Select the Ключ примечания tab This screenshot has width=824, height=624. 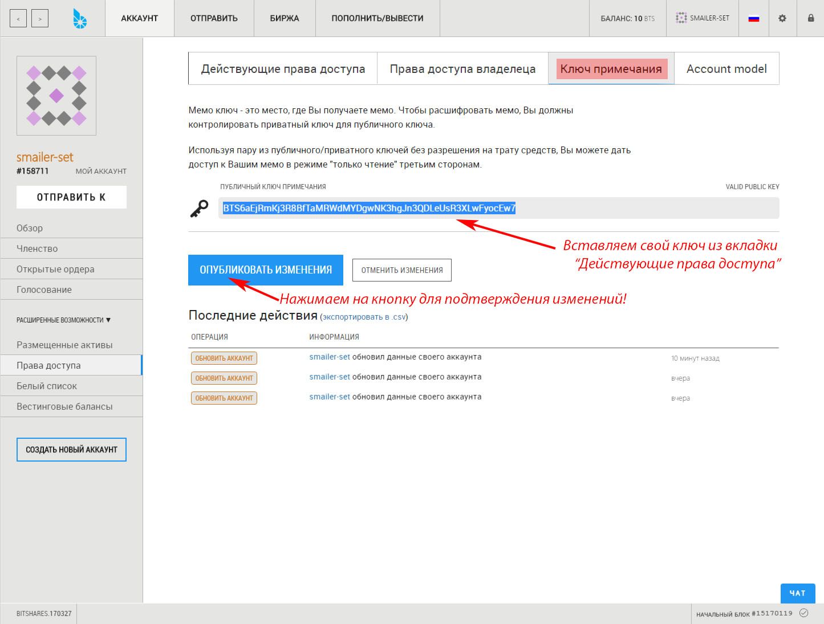pyautogui.click(x=611, y=69)
